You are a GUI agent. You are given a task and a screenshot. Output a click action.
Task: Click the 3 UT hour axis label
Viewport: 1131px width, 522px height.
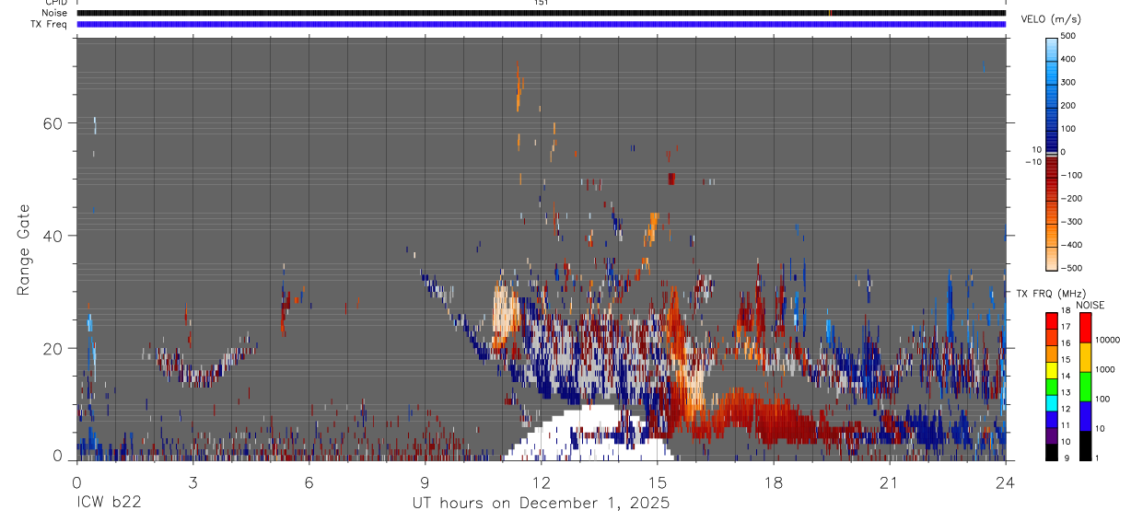[192, 482]
